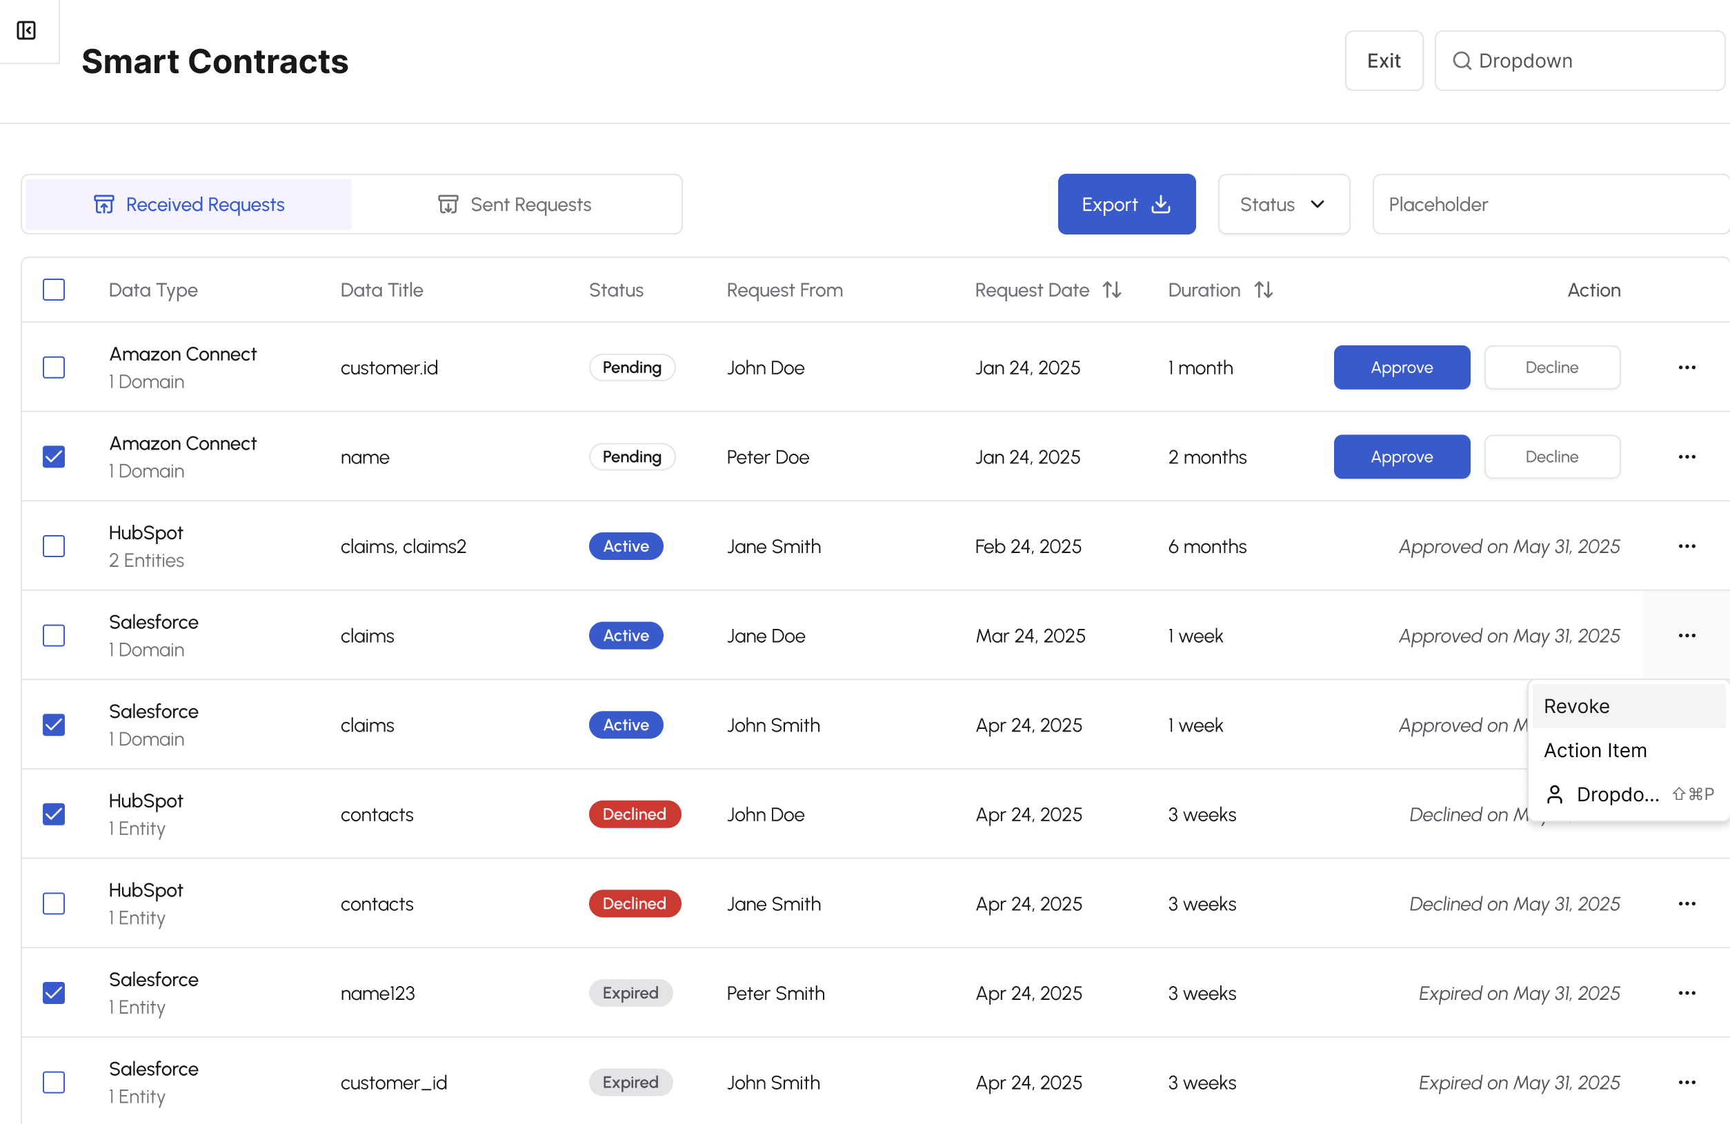Click the search magnifier icon
Screen dimensions: 1730x1124
point(1462,61)
